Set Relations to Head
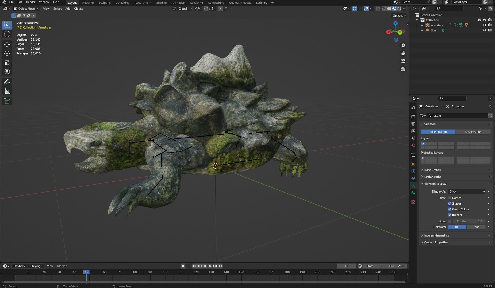The width and height of the screenshot is (495, 288). [476, 227]
